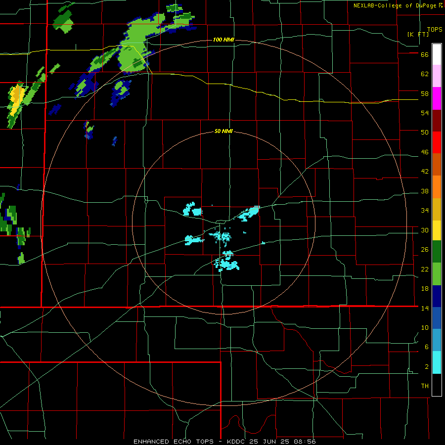
Task: Click the legend value '2'
Action: [427, 367]
